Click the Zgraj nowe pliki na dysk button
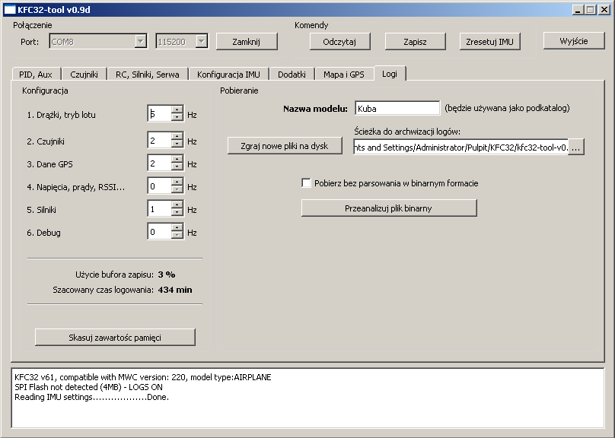 [x=285, y=146]
